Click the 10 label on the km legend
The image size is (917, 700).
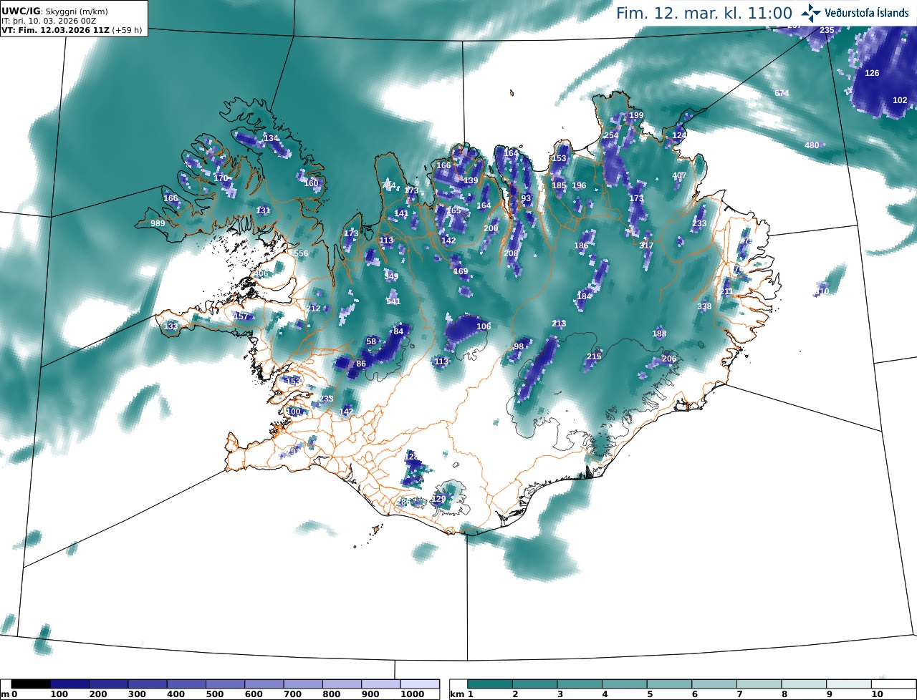click(877, 694)
